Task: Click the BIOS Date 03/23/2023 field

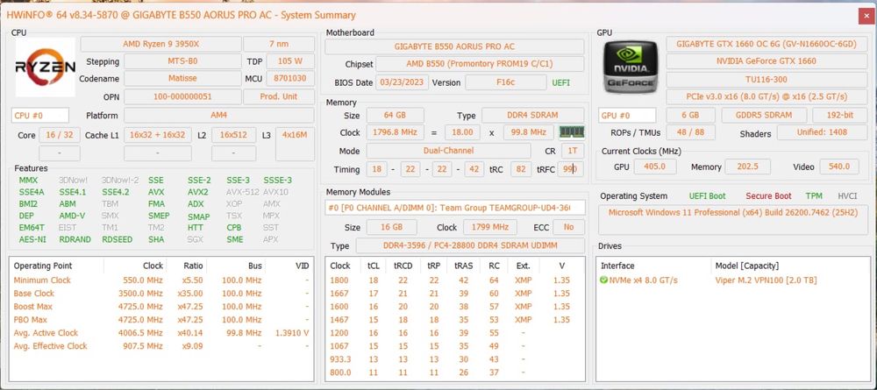Action: (403, 82)
